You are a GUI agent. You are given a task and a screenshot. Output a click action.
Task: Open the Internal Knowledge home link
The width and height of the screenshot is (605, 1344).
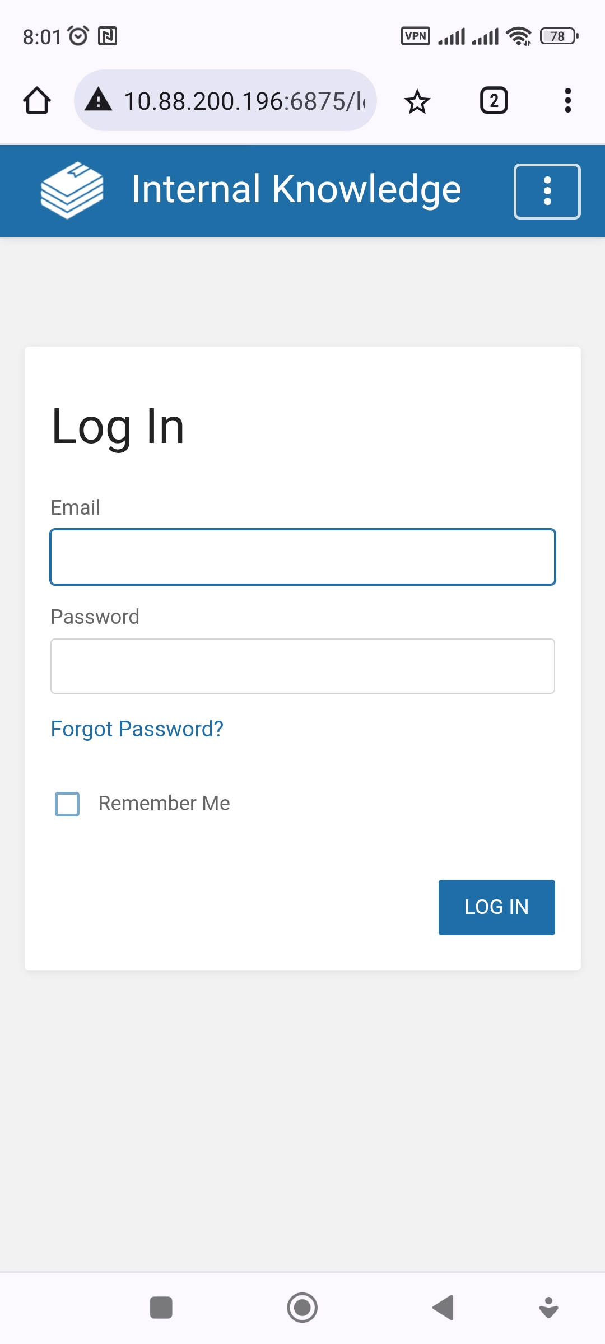tap(296, 189)
